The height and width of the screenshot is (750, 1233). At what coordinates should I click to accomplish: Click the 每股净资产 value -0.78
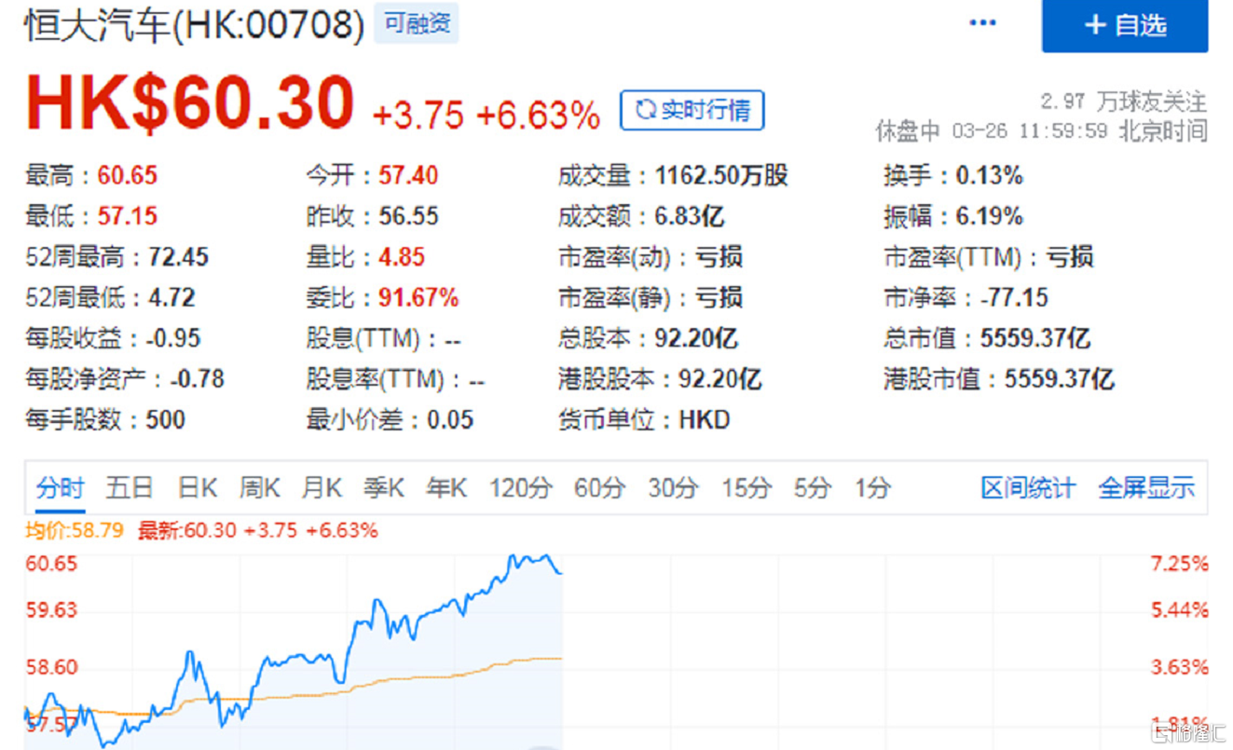(x=197, y=379)
